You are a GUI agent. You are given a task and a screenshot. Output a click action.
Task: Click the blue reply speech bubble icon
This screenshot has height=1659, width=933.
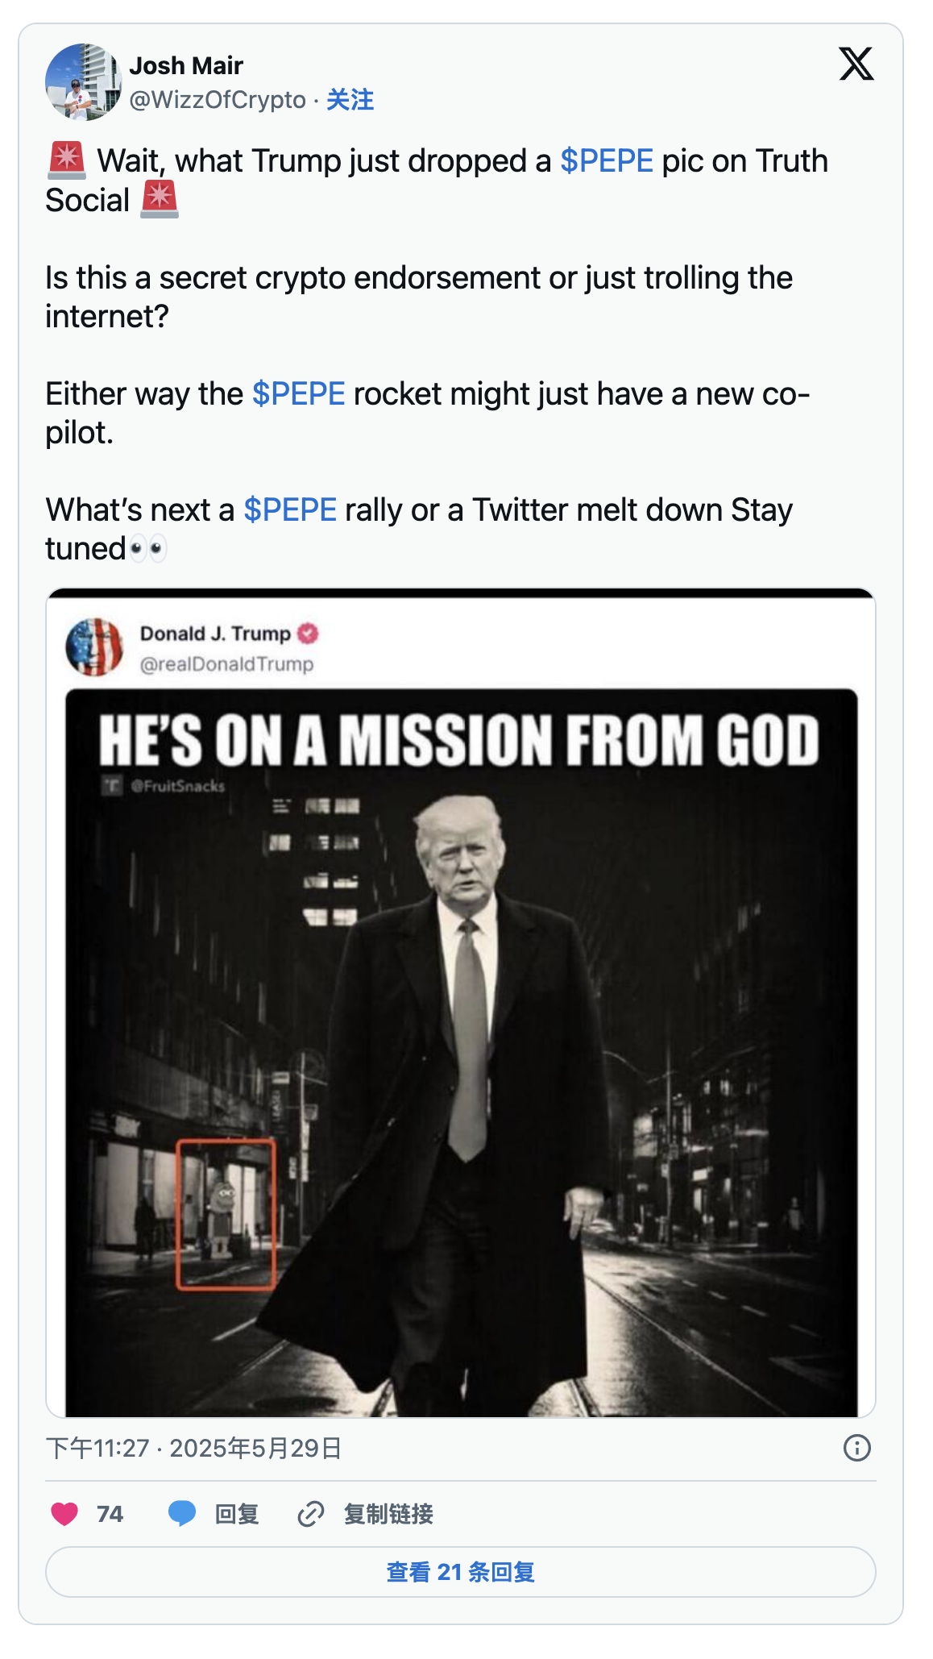182,1514
